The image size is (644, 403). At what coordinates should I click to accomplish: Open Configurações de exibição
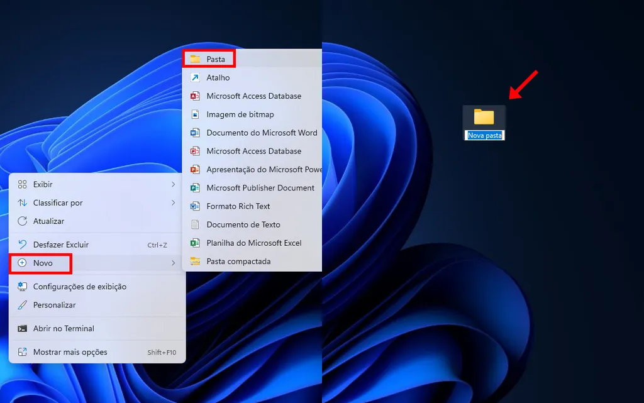tap(79, 287)
